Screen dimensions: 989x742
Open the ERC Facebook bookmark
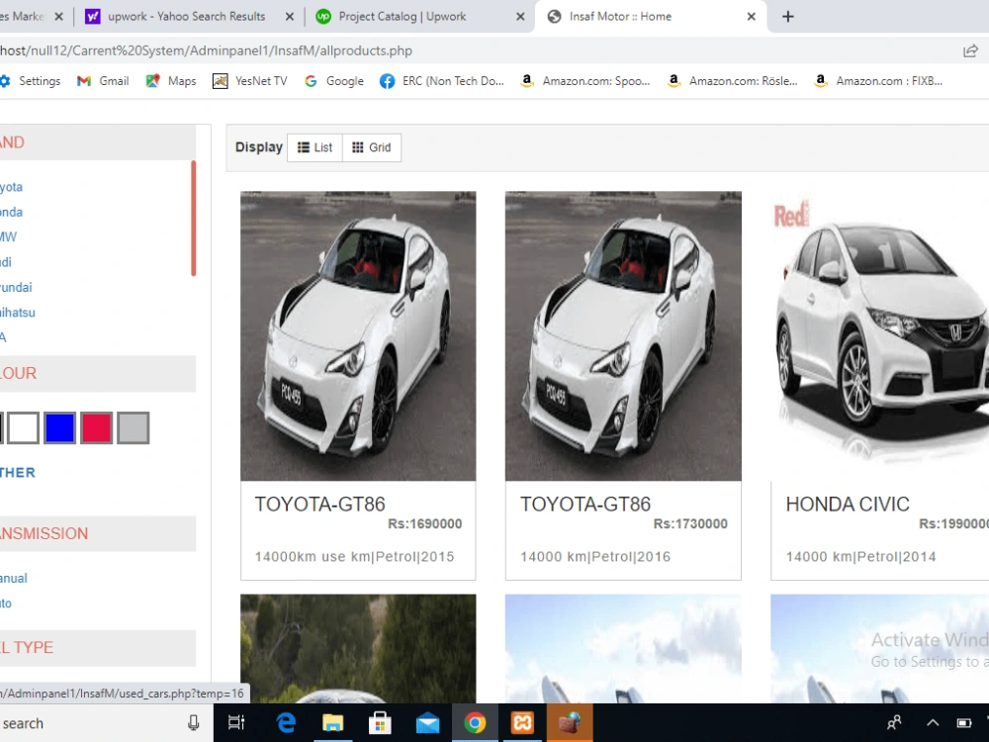pyautogui.click(x=441, y=81)
